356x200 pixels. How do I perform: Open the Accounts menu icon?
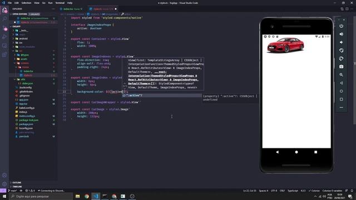[4, 176]
